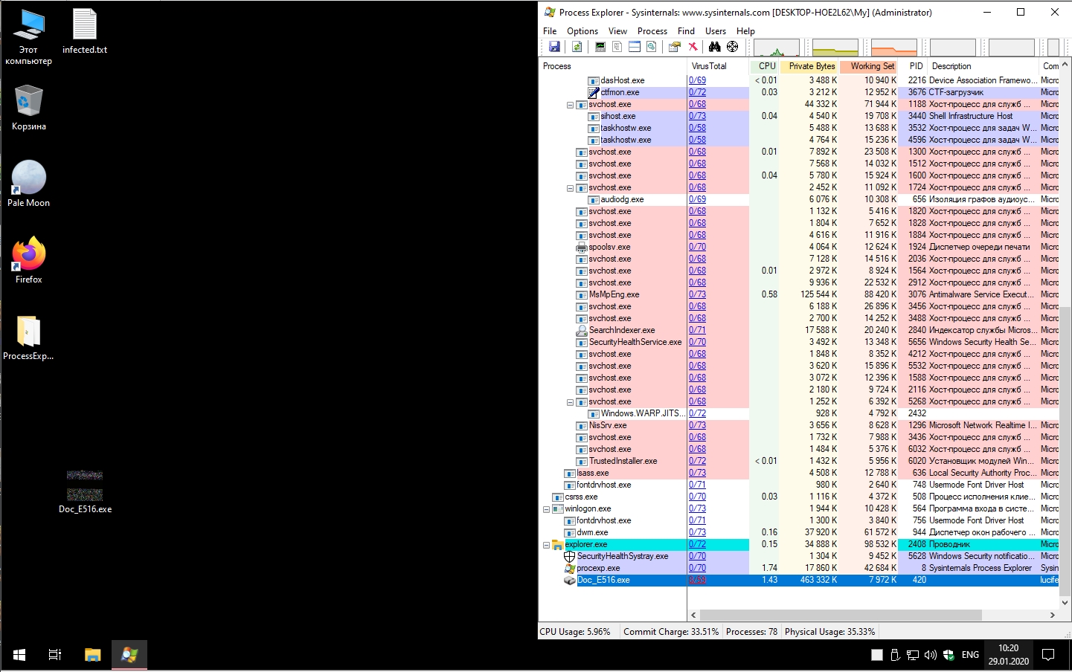Image resolution: width=1072 pixels, height=672 pixels.
Task: Click the printer icon beside spoolsv.exe
Action: (x=582, y=247)
